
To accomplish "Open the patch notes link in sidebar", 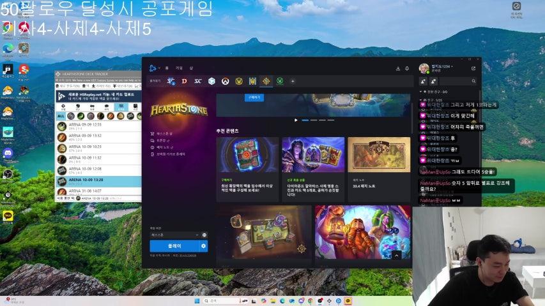I will click(x=162, y=147).
